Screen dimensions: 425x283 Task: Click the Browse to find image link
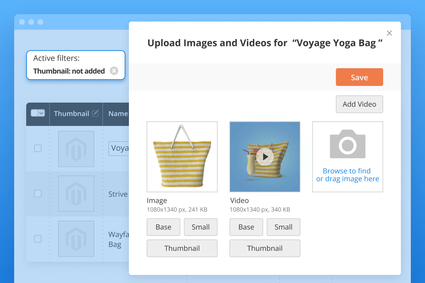tap(347, 175)
